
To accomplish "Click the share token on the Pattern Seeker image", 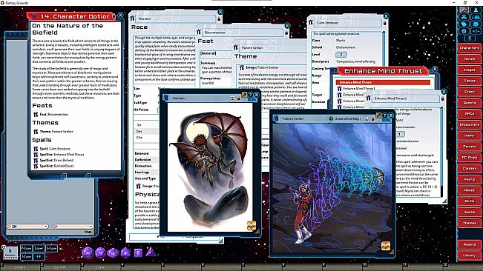I will pos(386,246).
